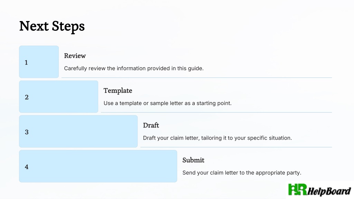The height and width of the screenshot is (199, 354).
Task: Click the Submit heading
Action: pos(193,160)
